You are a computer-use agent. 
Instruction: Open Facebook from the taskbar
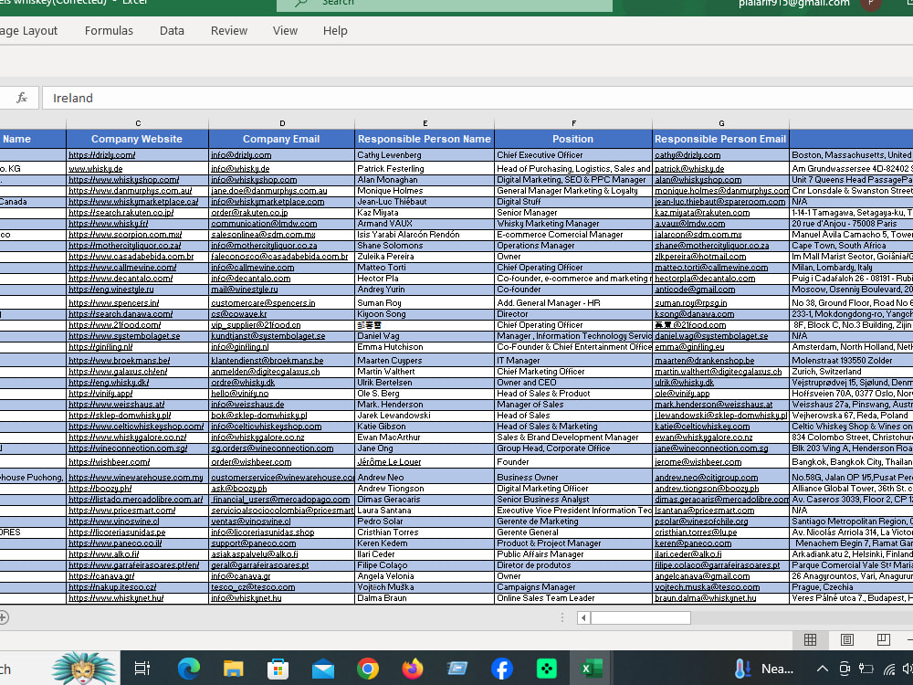[501, 668]
